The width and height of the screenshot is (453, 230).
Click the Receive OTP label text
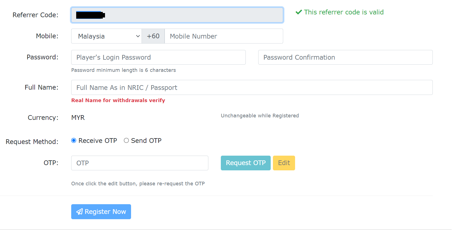coord(98,141)
